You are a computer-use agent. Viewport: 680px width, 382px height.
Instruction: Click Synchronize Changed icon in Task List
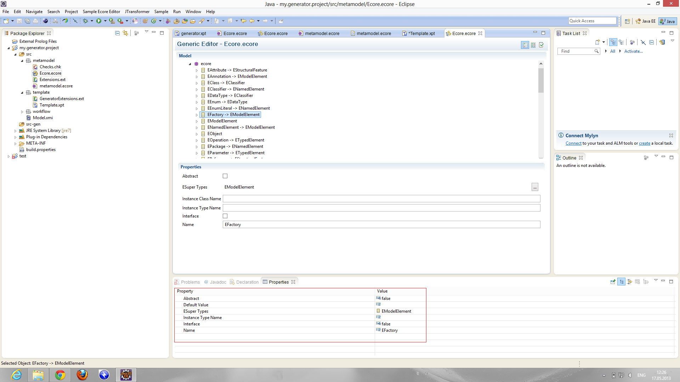pos(662,42)
